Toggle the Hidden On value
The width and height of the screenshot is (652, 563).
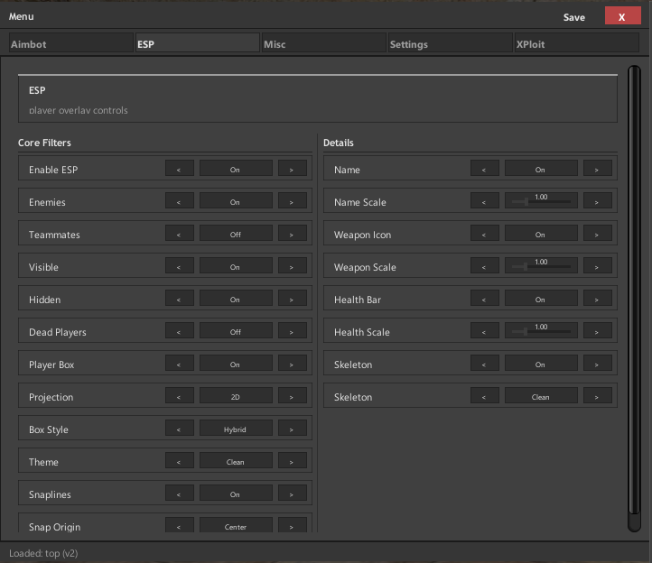pos(236,298)
